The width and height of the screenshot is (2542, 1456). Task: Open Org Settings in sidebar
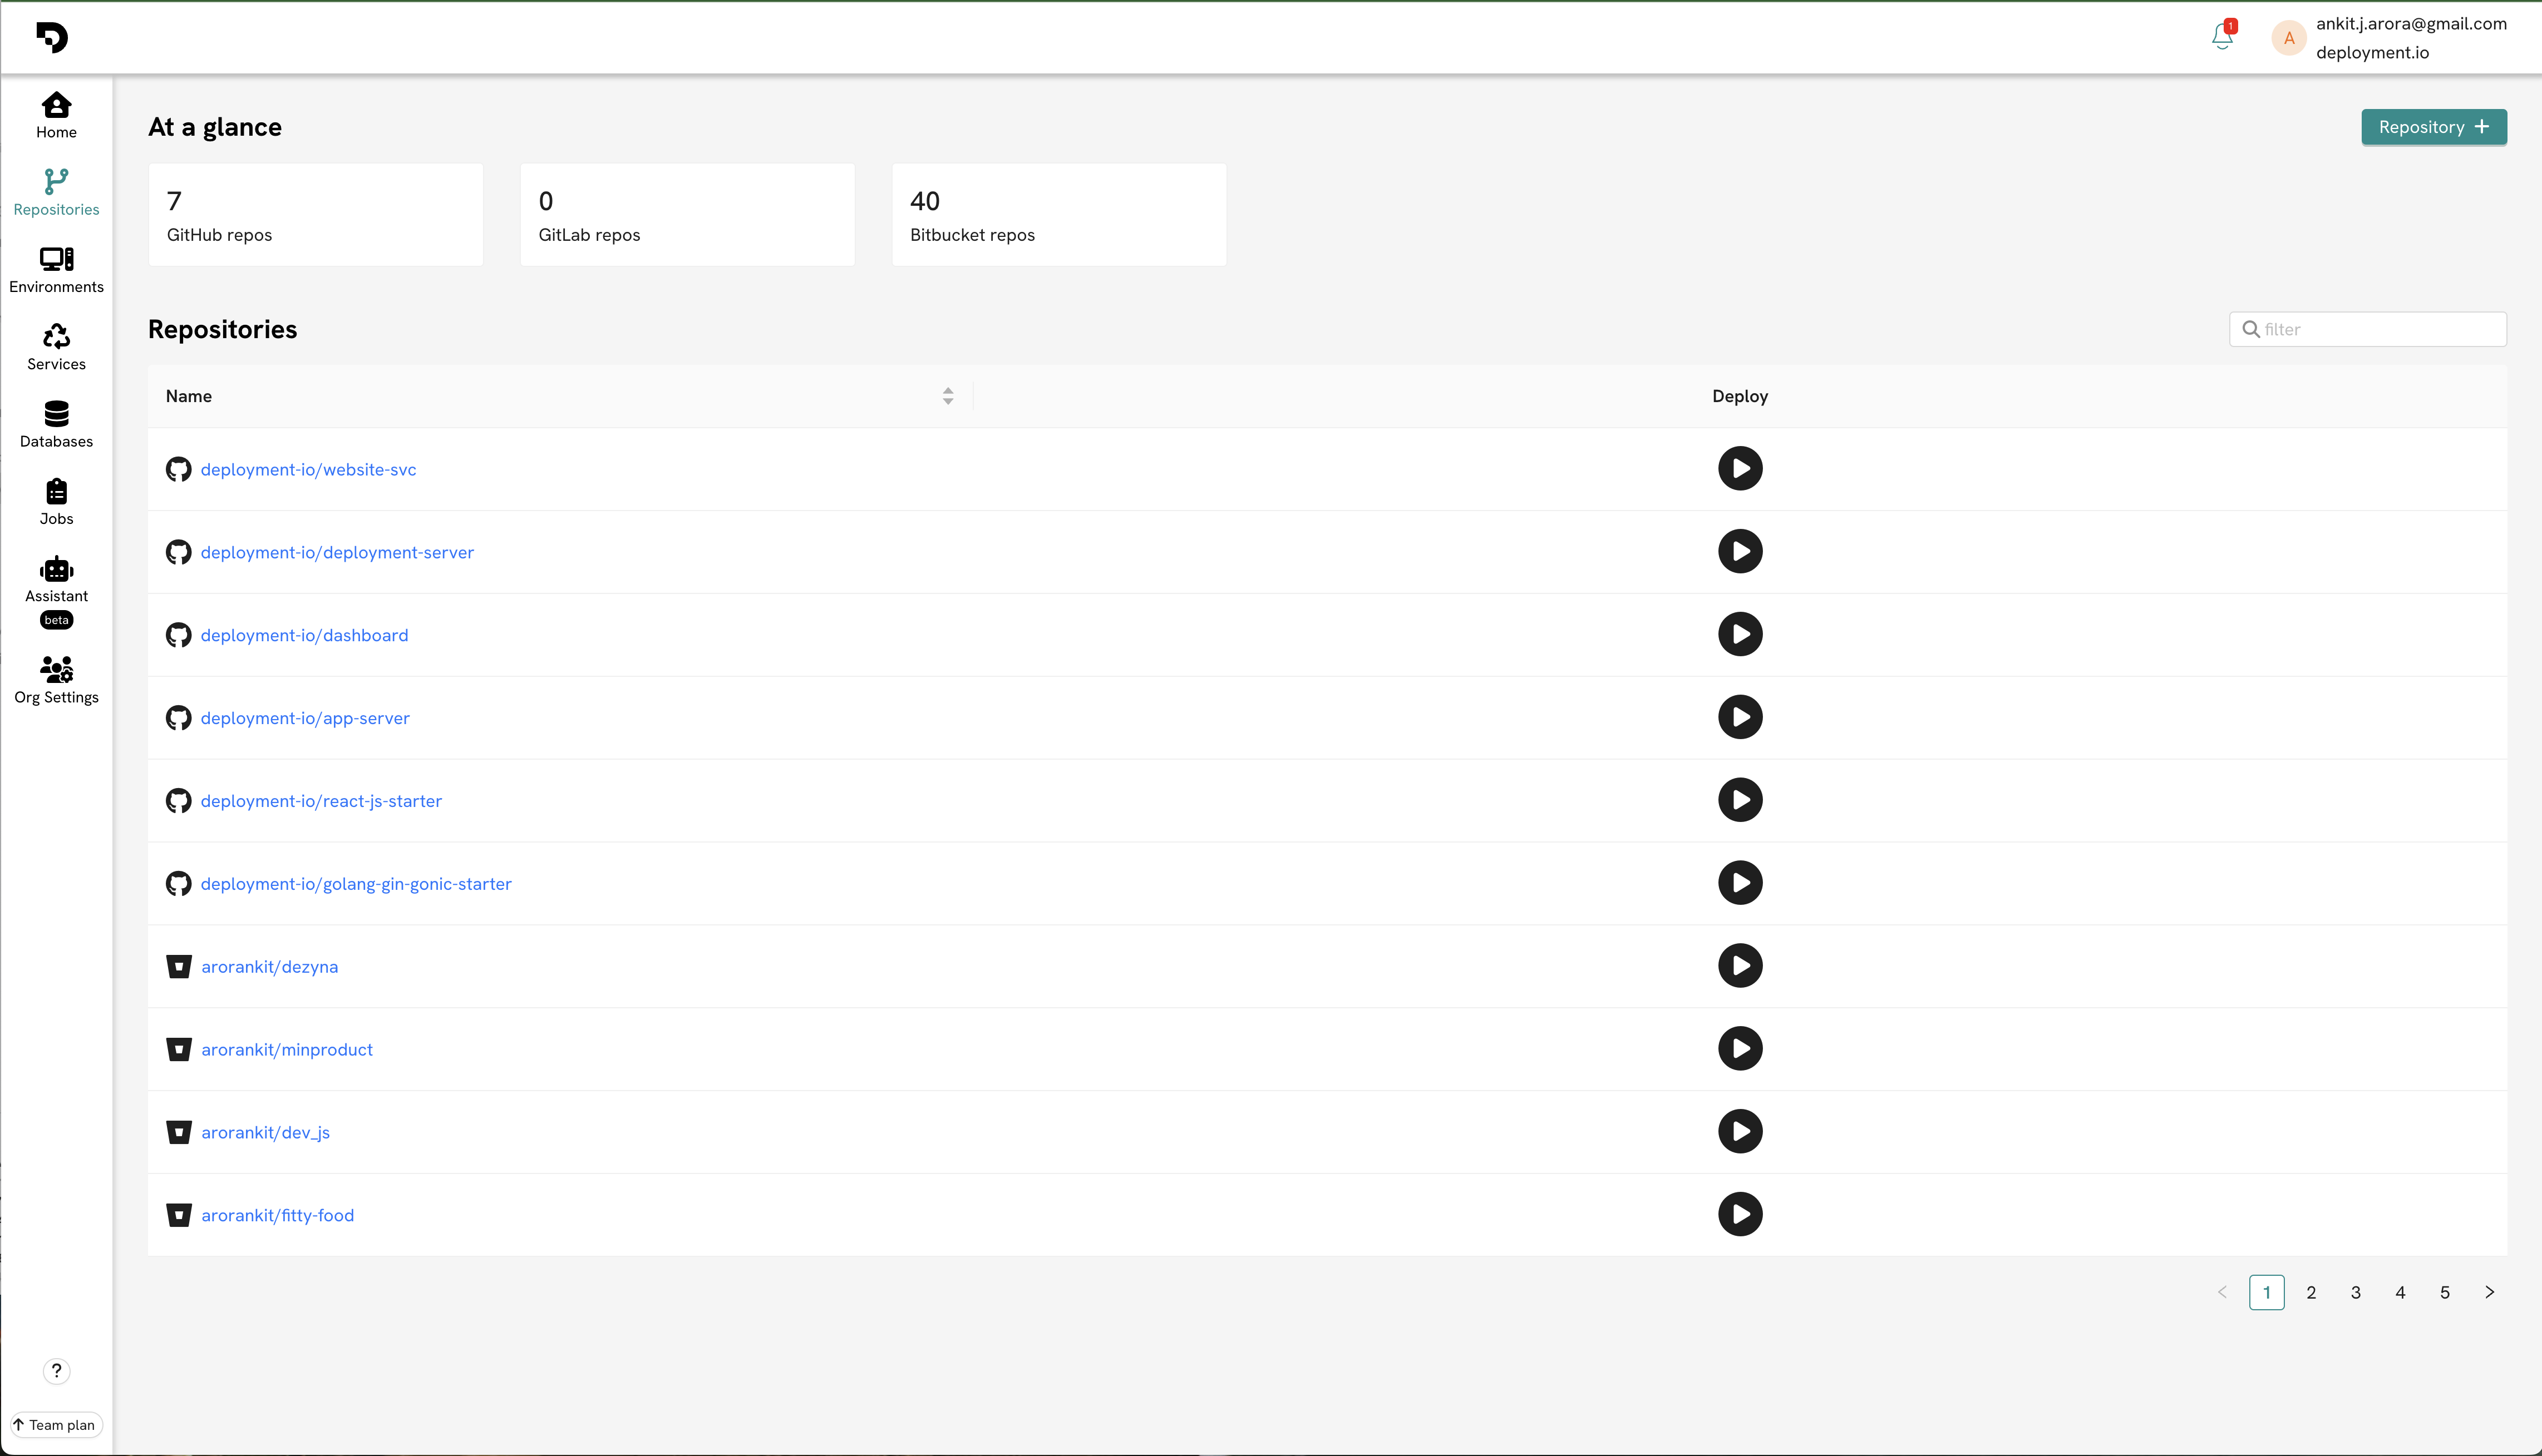coord(56,680)
